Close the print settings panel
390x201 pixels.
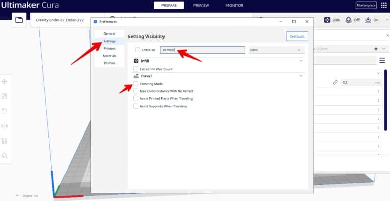(x=387, y=36)
